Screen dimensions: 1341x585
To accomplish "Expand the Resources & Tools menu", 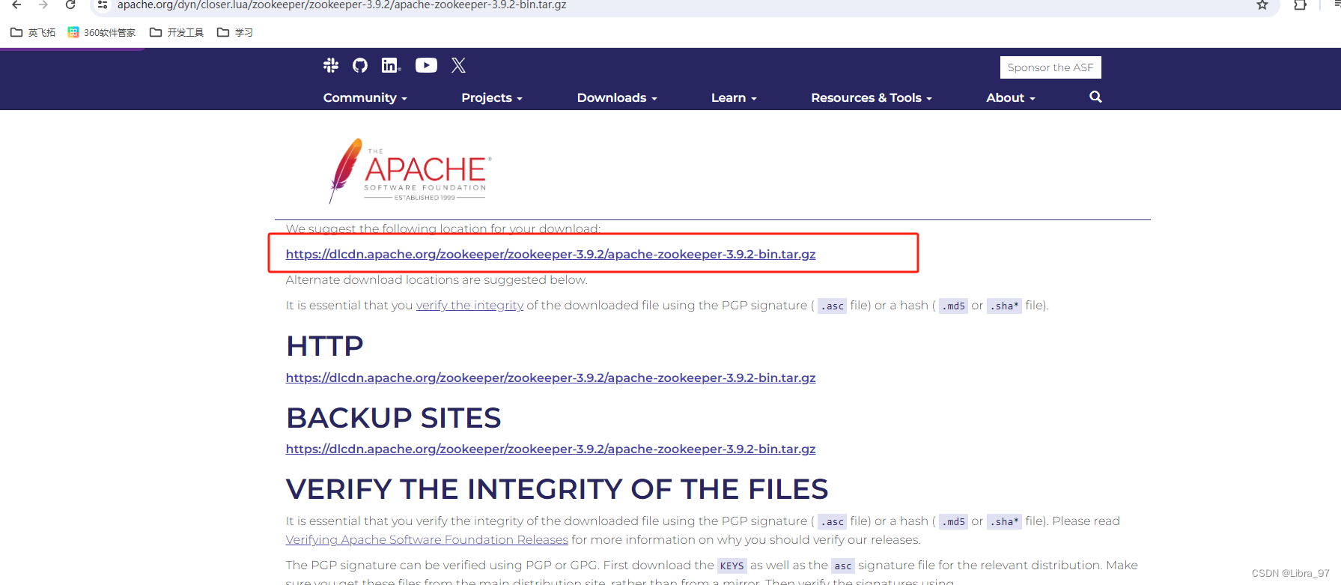I will [x=872, y=98].
